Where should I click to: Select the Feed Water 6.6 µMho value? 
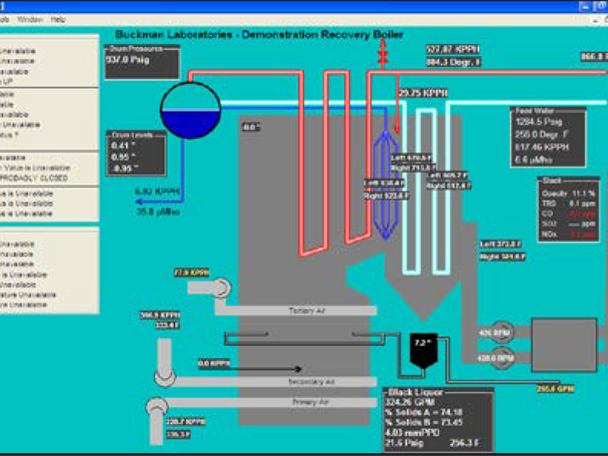click(534, 160)
